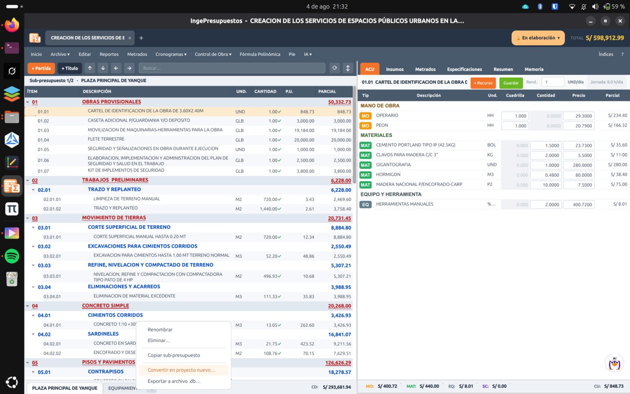
Task: Select PLAZA PRINCIPAL DE YANQUE bottom tab
Action: [65, 388]
